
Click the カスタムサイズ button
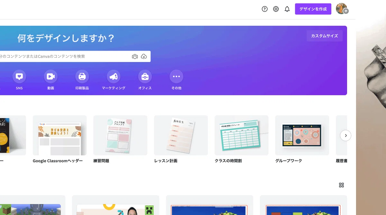coord(325,36)
